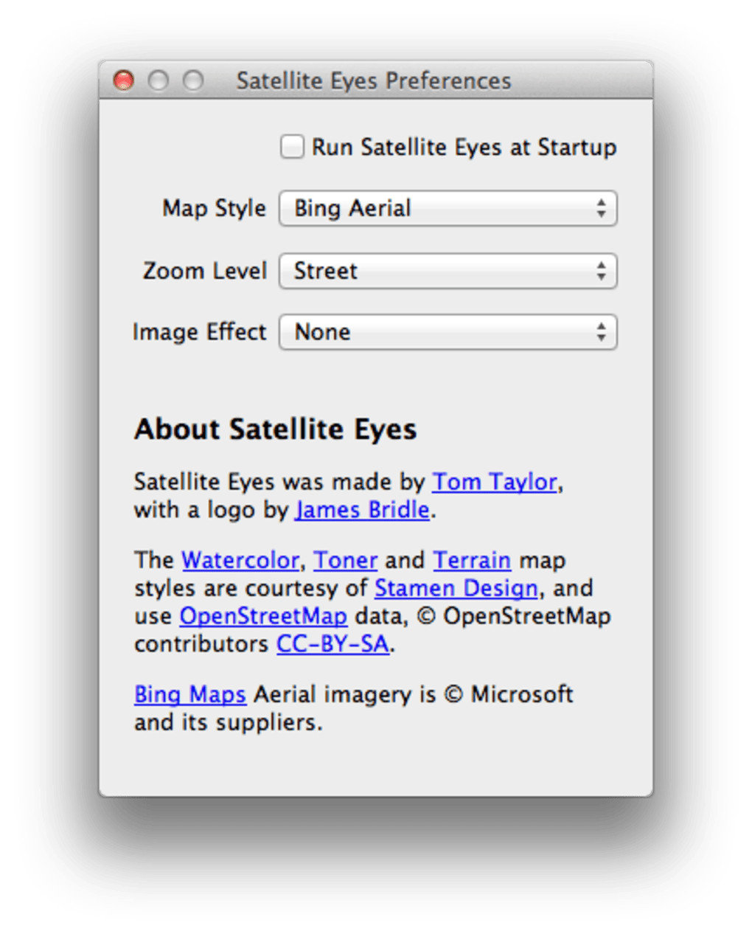
Task: Click the Image Effect stepper arrows
Action: pyautogui.click(x=602, y=333)
